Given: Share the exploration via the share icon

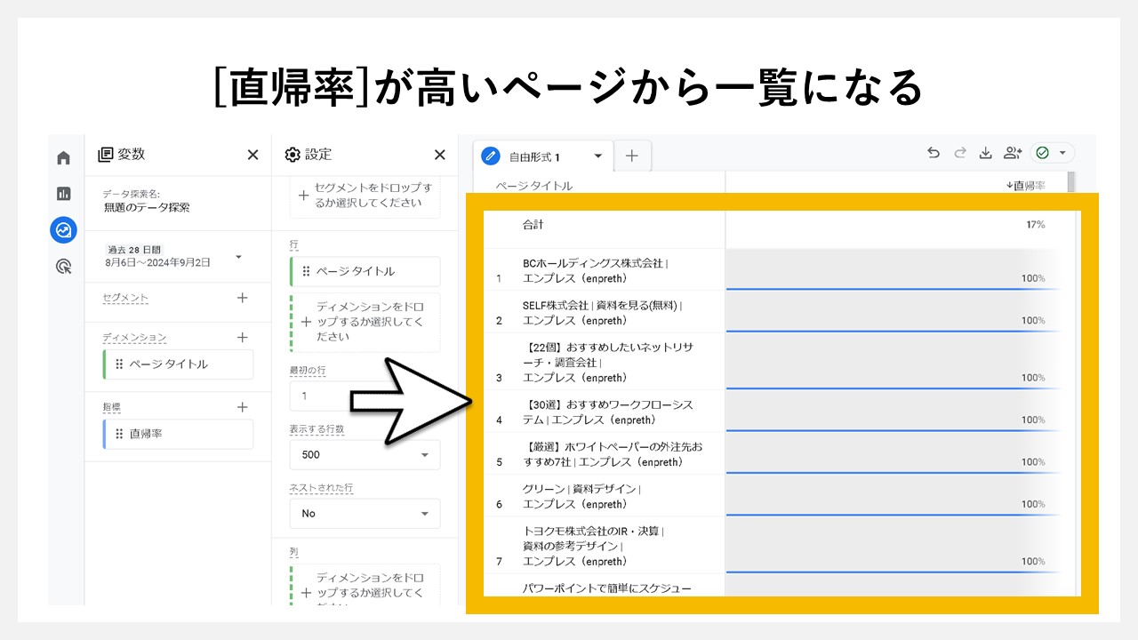Looking at the screenshot, I should pos(1013,153).
